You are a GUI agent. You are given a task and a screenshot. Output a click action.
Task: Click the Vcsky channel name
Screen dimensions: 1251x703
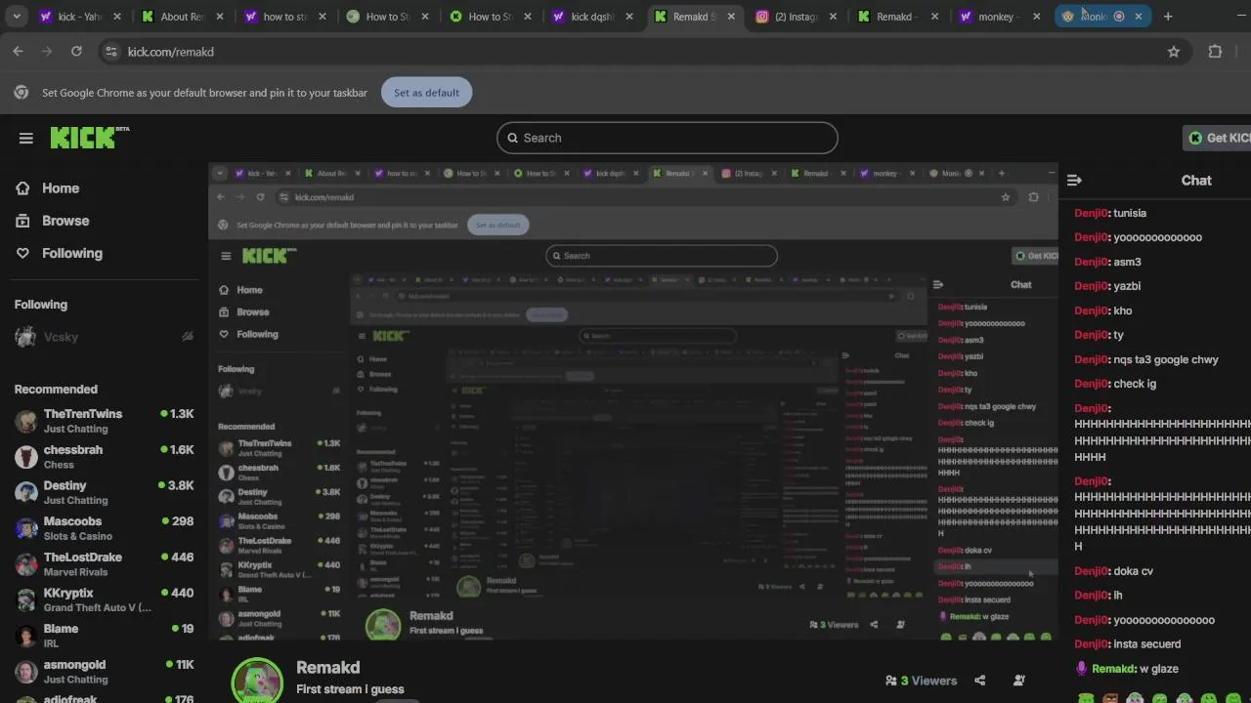(61, 337)
